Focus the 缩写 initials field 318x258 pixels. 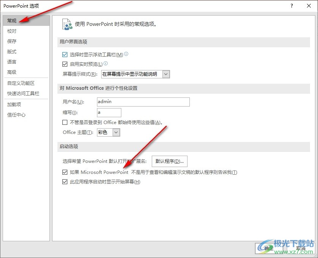(109, 113)
